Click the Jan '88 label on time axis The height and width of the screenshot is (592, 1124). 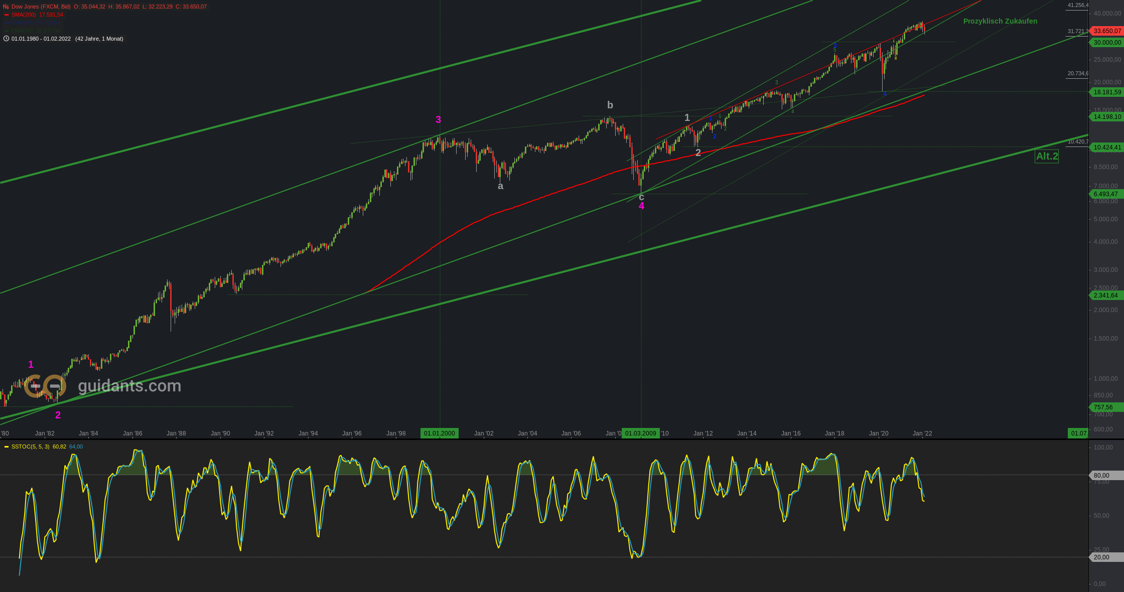tap(176, 433)
